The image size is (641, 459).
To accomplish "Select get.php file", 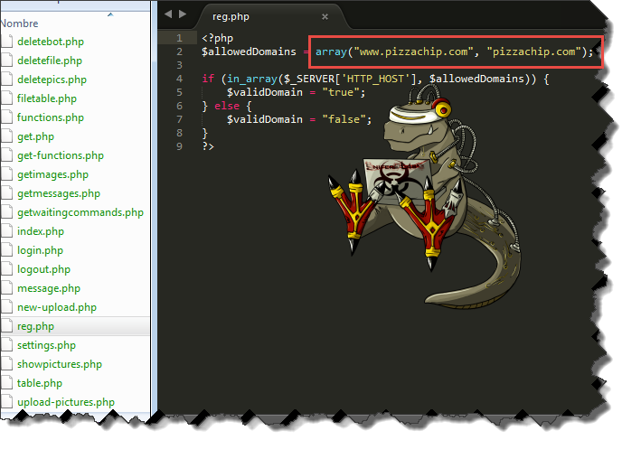I will coord(35,136).
